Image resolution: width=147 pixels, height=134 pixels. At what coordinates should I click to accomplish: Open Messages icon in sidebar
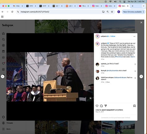click(x=3, y=57)
